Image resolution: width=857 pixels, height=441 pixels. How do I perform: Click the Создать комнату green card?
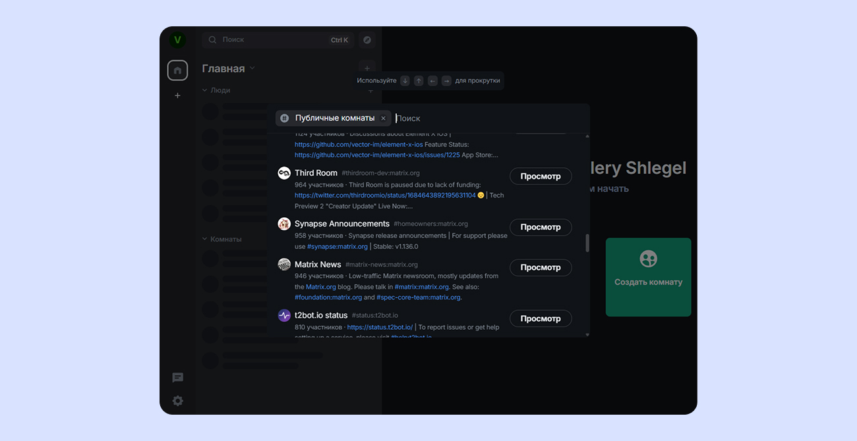pyautogui.click(x=648, y=277)
